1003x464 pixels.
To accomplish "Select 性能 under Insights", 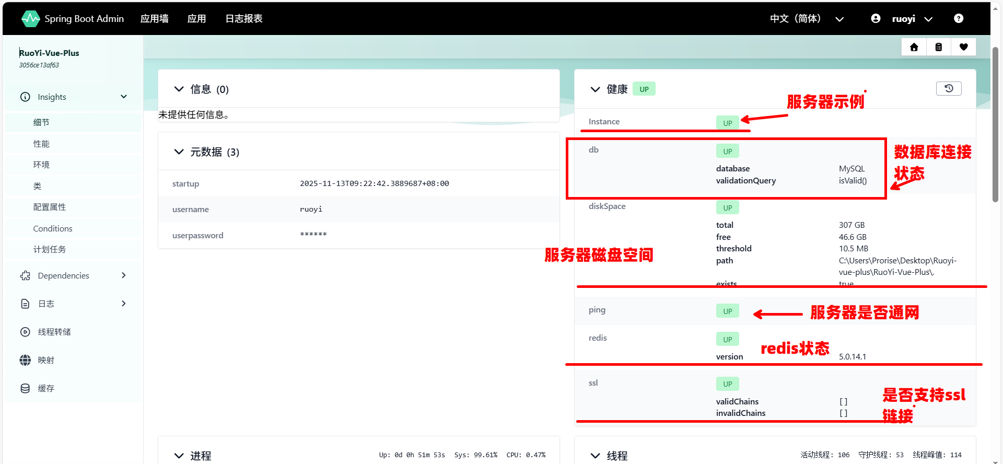I will 41,144.
